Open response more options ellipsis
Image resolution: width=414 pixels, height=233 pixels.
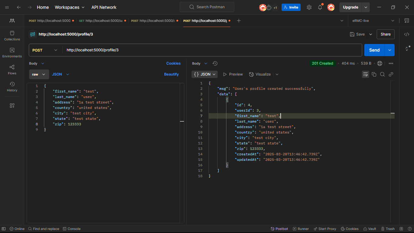click(391, 63)
